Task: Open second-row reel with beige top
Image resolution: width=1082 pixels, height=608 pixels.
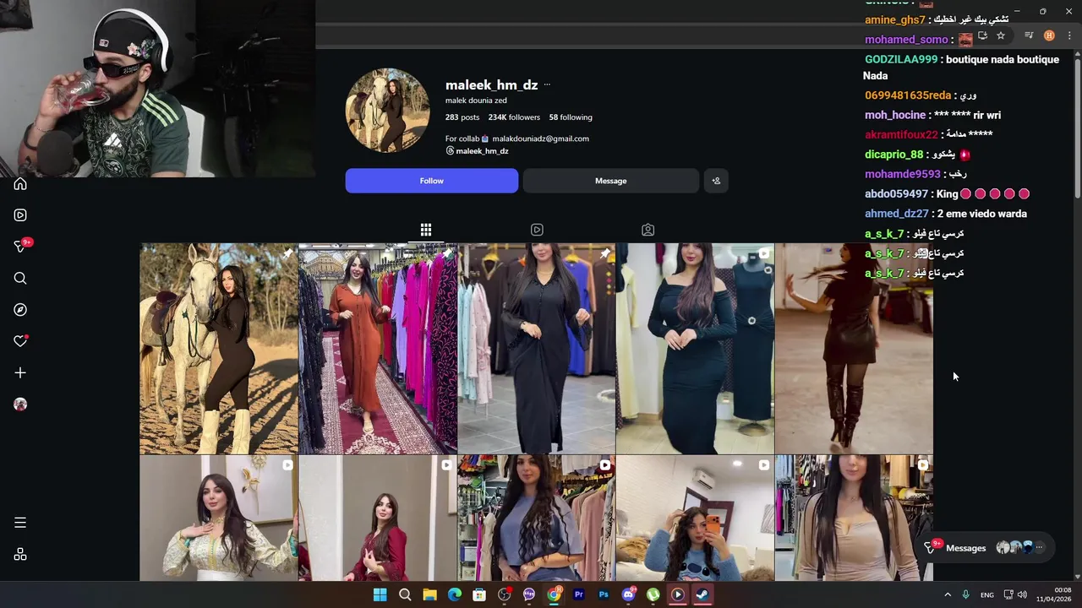Action: [854, 518]
